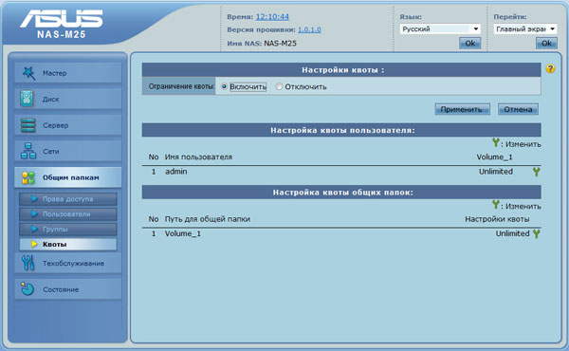569x351 pixels.
Task: Click the Отмена button
Action: (x=518, y=109)
